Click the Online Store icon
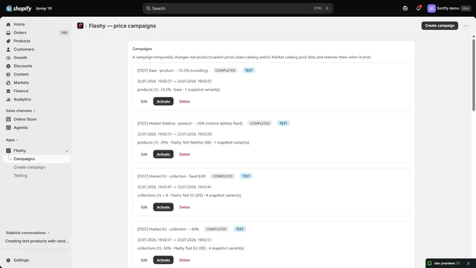The width and height of the screenshot is (476, 268). coord(8,119)
